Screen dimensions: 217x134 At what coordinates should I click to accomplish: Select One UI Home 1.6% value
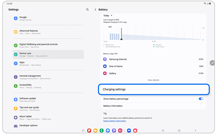[201, 66]
